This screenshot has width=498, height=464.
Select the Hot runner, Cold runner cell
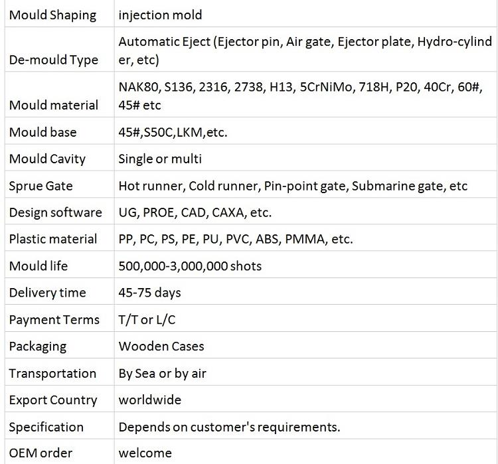[x=305, y=184]
